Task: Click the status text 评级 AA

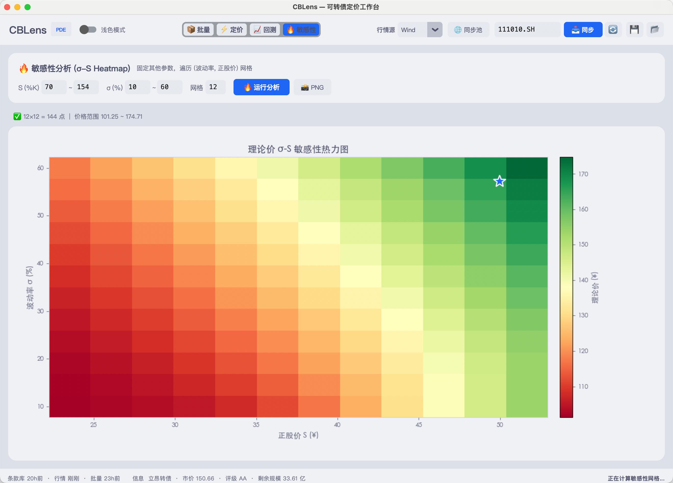Action: pyautogui.click(x=236, y=478)
